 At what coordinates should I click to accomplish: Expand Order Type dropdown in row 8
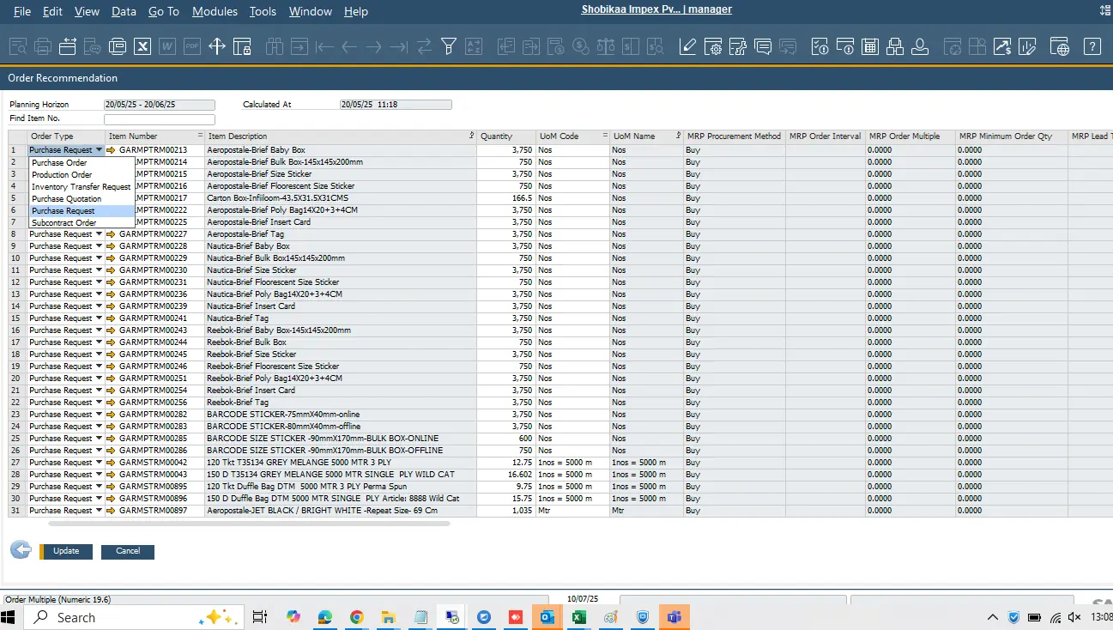tap(99, 234)
